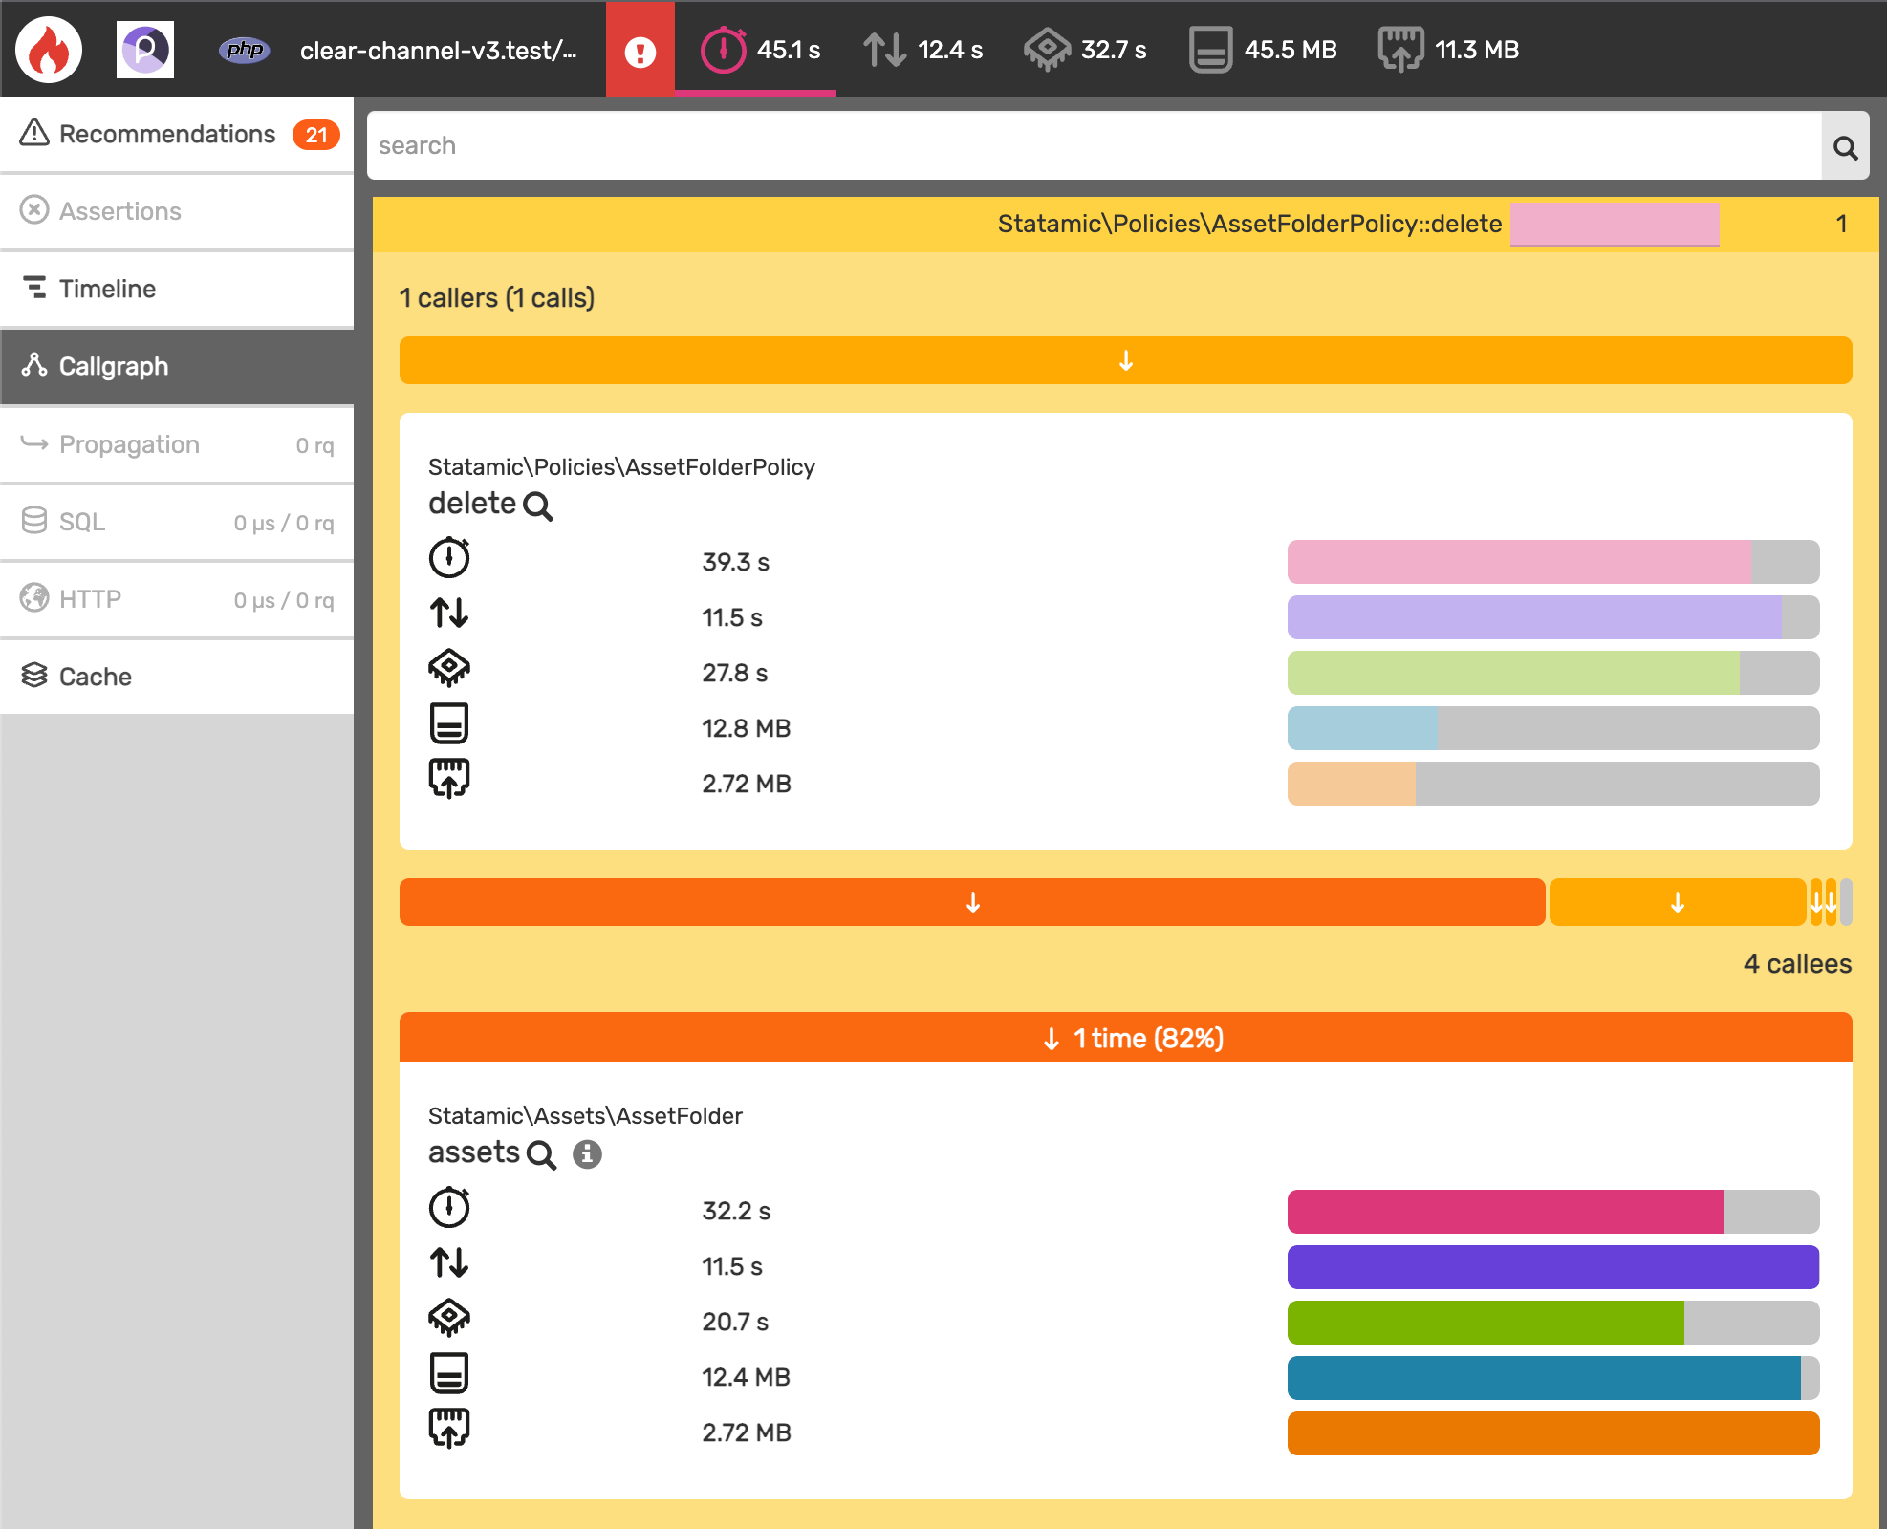The height and width of the screenshot is (1529, 1887).
Task: Click the CPU time 32.7 s metric
Action: pos(1085,49)
